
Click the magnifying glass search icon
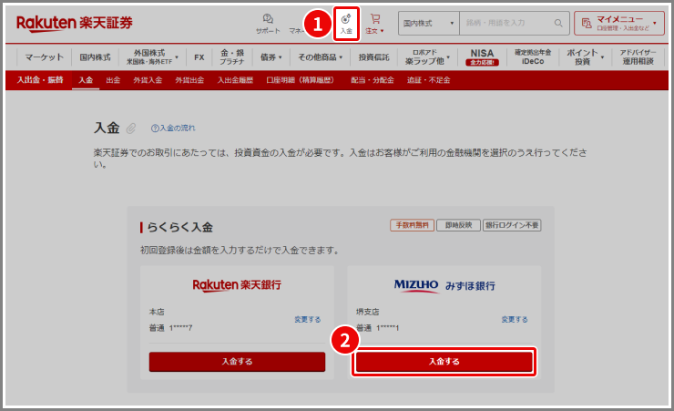(558, 23)
